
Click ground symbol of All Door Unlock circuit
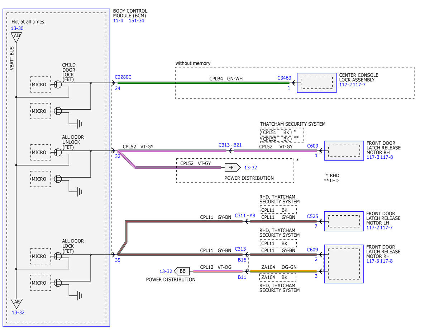click(x=80, y=192)
